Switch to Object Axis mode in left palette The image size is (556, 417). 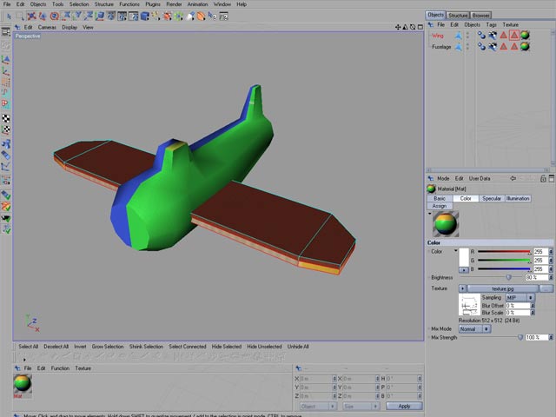(6, 71)
